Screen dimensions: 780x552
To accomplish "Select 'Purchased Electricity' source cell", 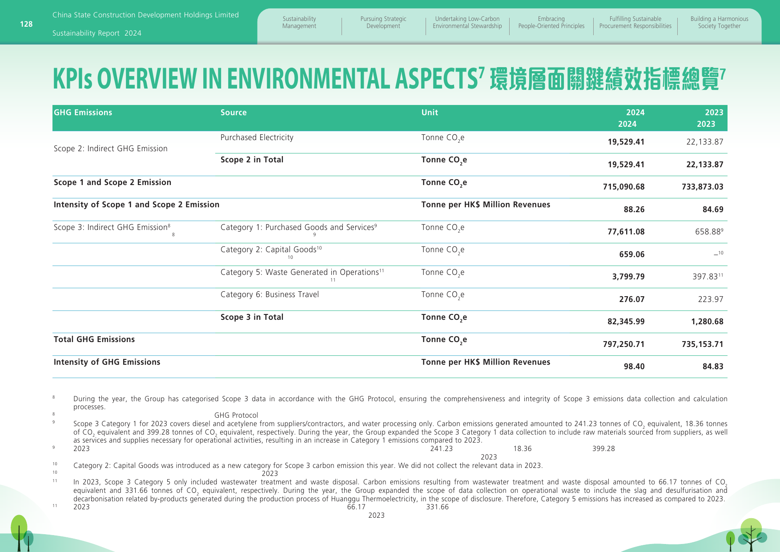I will point(257,137).
